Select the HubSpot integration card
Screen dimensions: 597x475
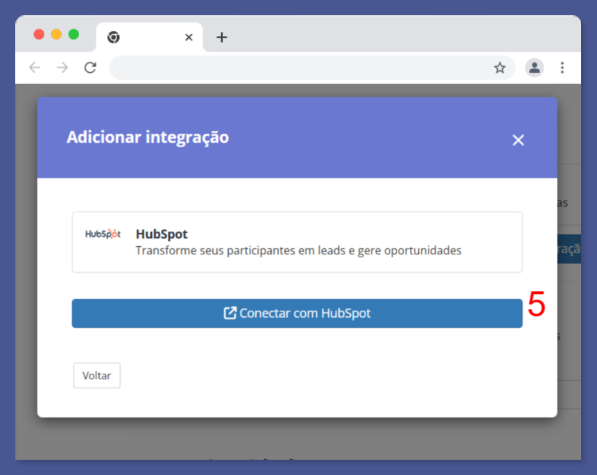(x=297, y=242)
